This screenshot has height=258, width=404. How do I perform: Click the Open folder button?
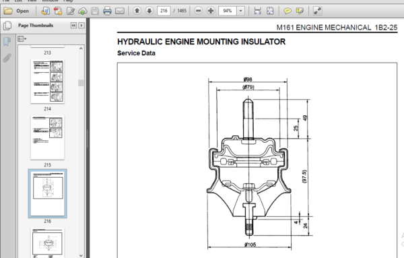point(16,11)
